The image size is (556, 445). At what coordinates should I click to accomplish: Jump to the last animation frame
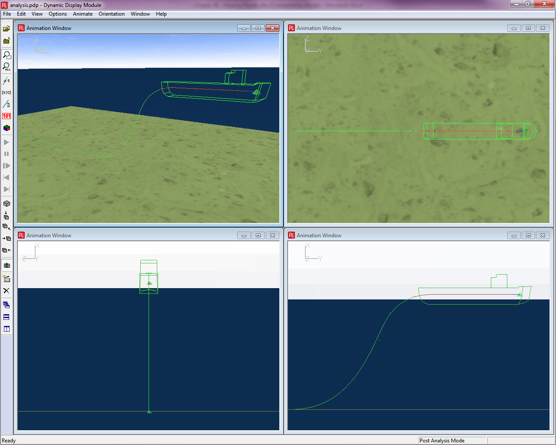click(7, 189)
